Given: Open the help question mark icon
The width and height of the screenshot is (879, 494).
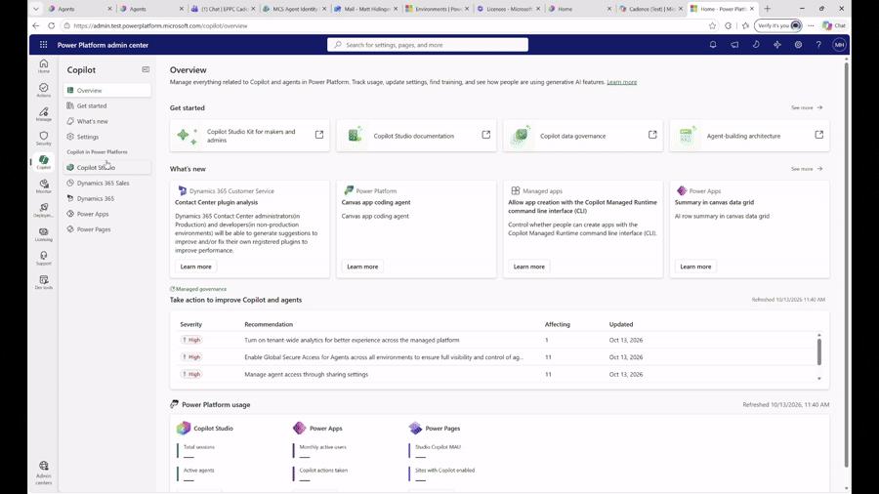Looking at the screenshot, I should [x=818, y=45].
